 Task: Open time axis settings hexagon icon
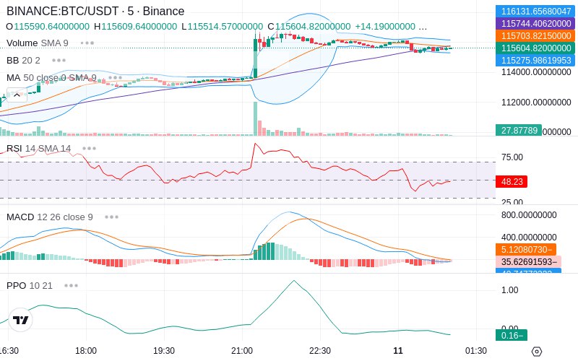click(537, 351)
